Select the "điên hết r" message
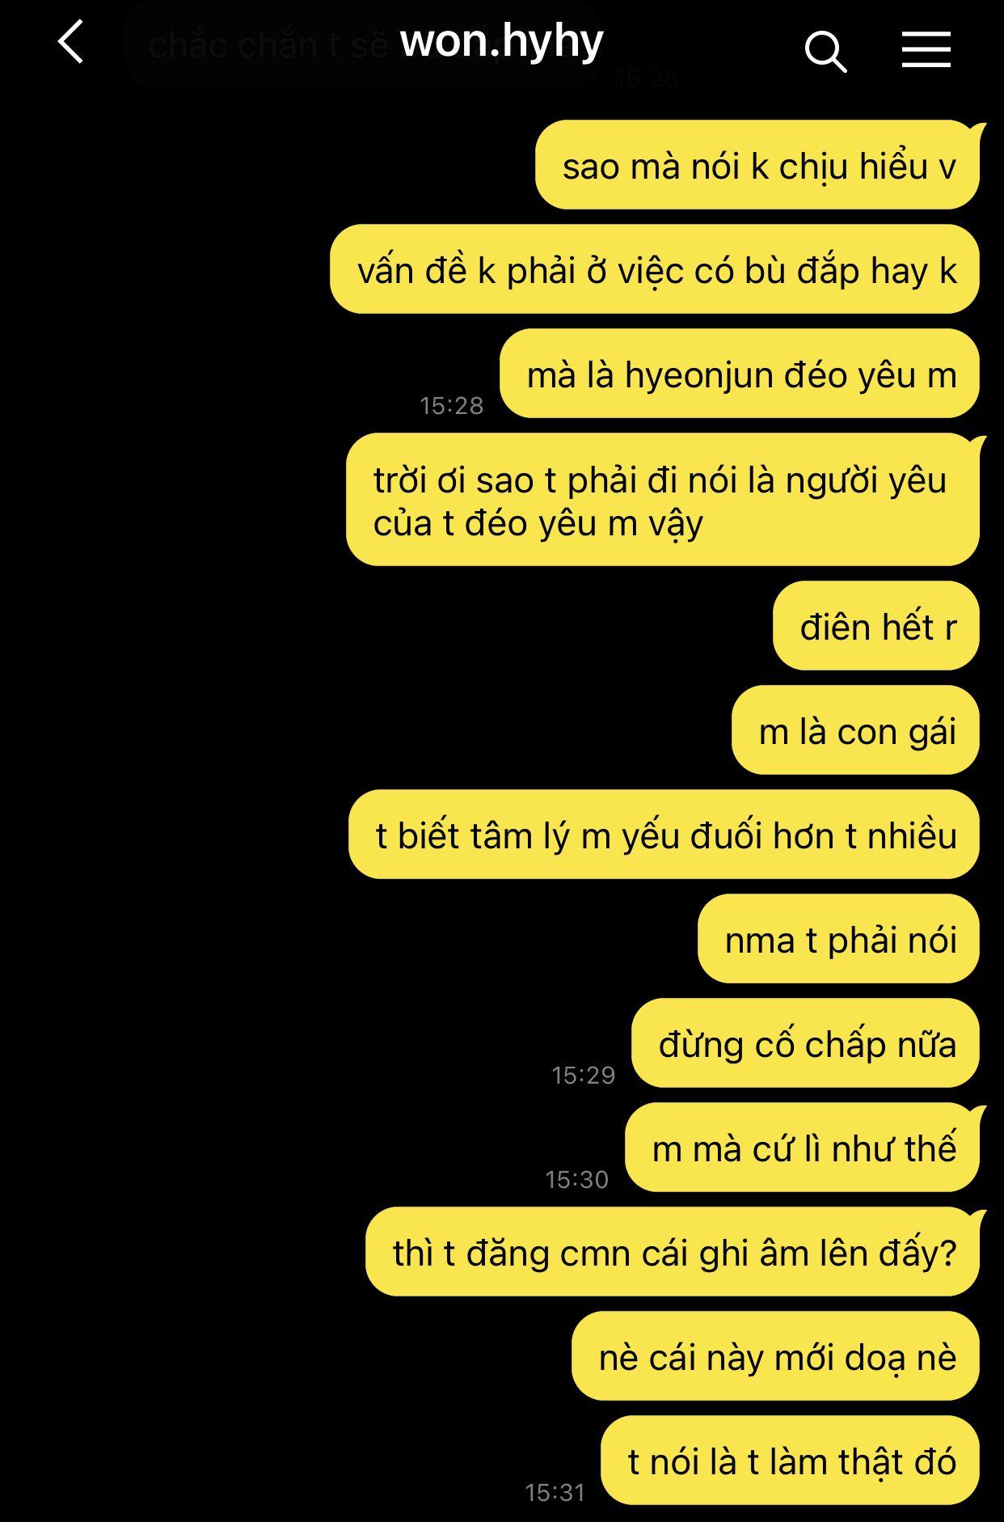 tap(876, 626)
